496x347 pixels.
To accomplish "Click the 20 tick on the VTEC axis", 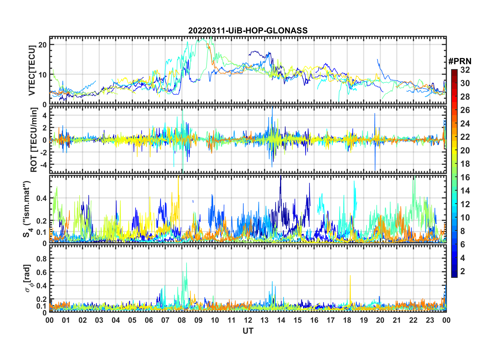I will tap(42, 45).
